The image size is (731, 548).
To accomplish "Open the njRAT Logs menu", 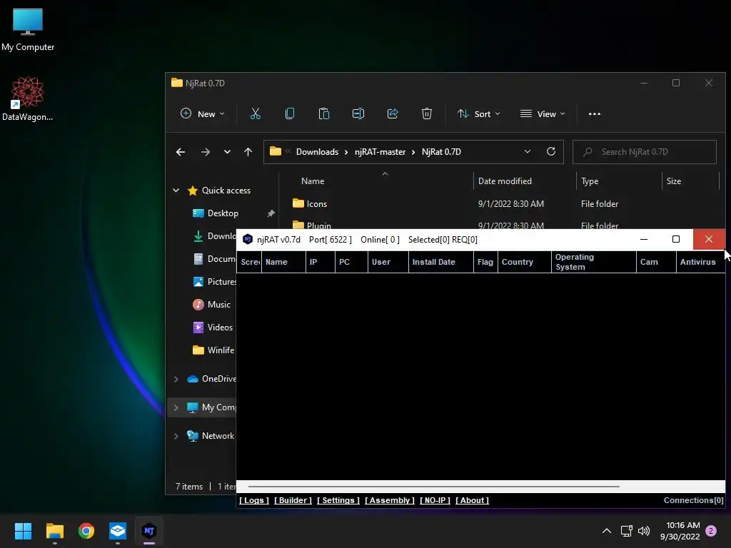I will point(254,500).
